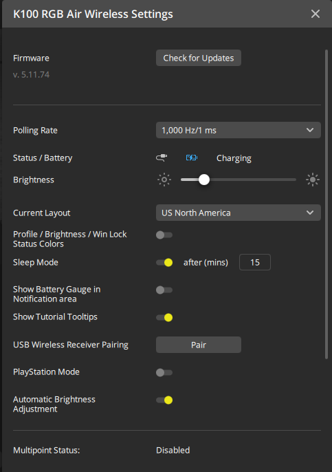Disable Automatic Brightness Adjustment
The height and width of the screenshot is (472, 332).
point(164,400)
